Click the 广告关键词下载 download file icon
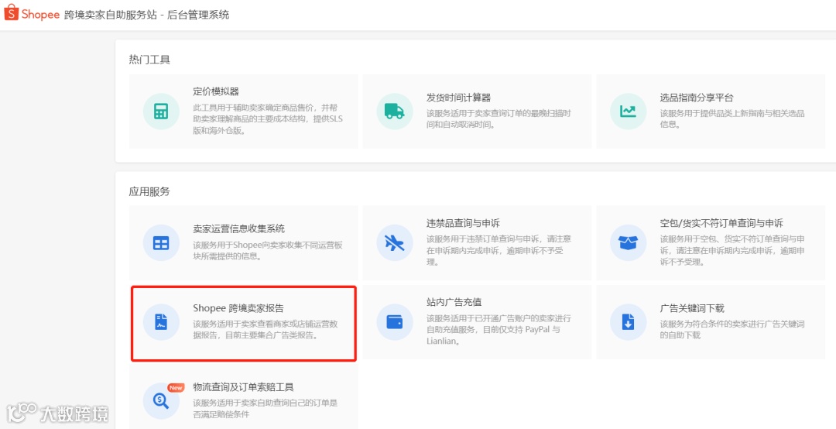The height and width of the screenshot is (429, 836). [x=628, y=322]
